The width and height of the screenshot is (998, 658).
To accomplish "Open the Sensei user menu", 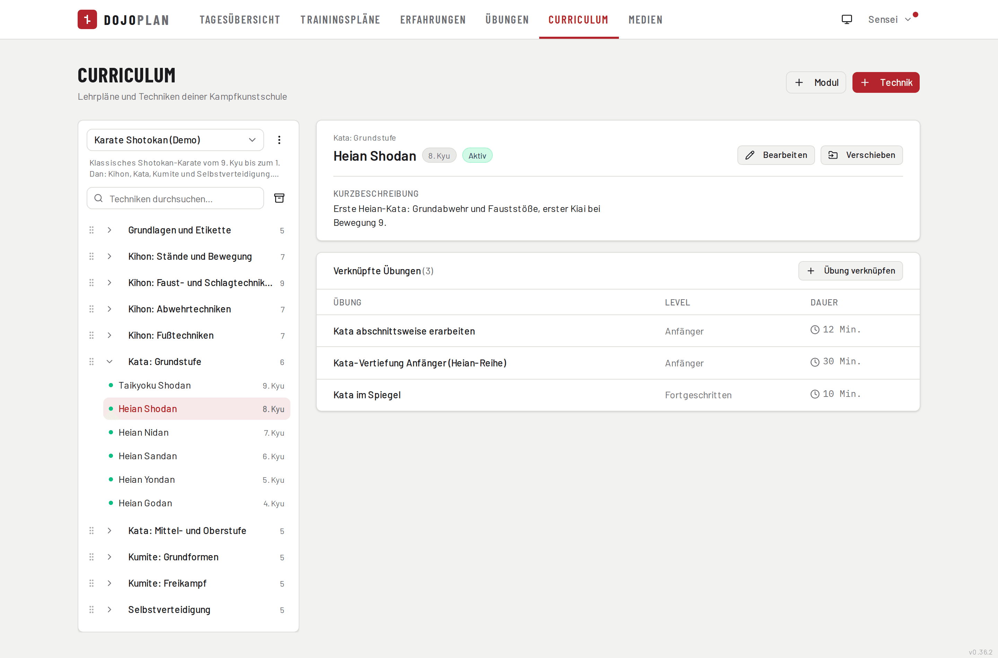I will tap(889, 19).
